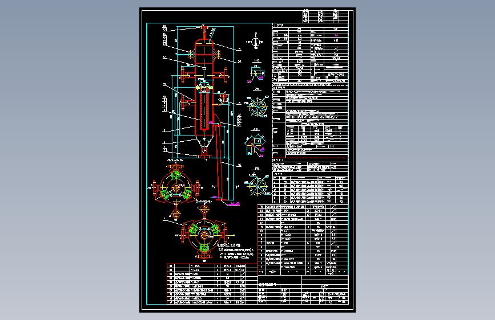Click the red vessel elevation view
Image resolution: width=495 pixels, height=320 pixels.
(204, 93)
